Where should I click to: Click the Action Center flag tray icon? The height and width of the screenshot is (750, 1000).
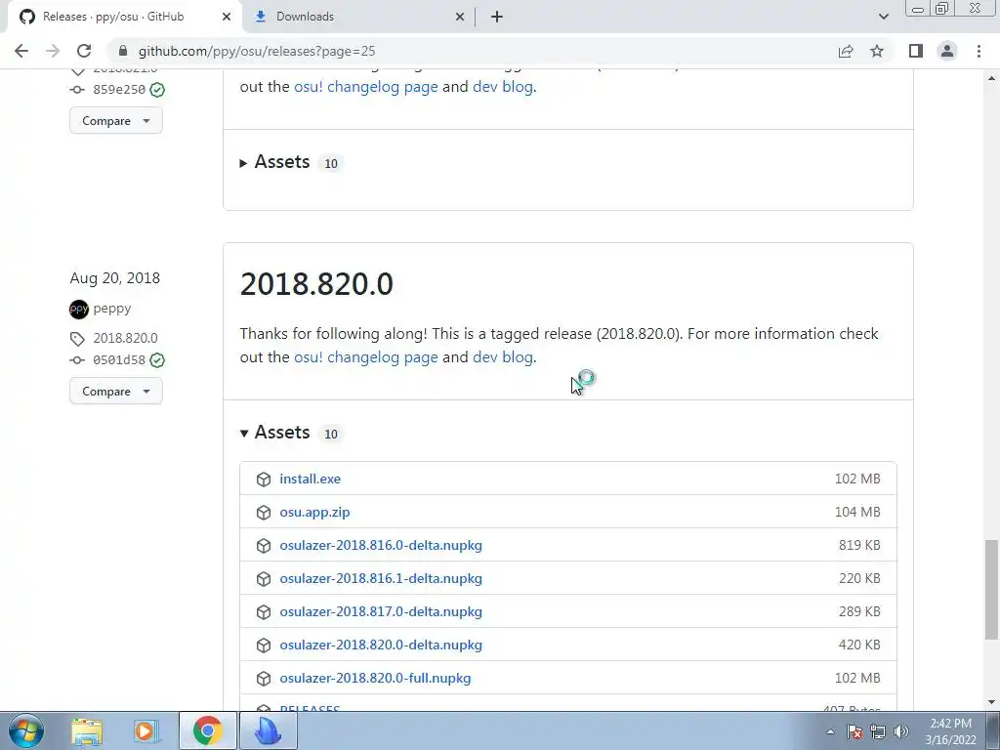pos(855,731)
